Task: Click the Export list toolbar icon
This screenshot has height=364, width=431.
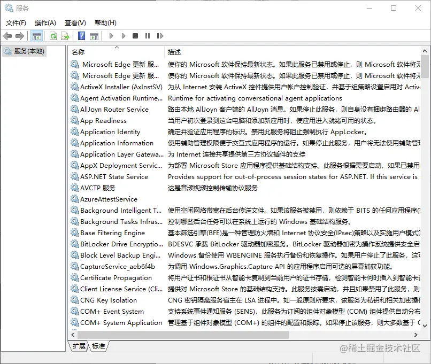Action: 65,36
